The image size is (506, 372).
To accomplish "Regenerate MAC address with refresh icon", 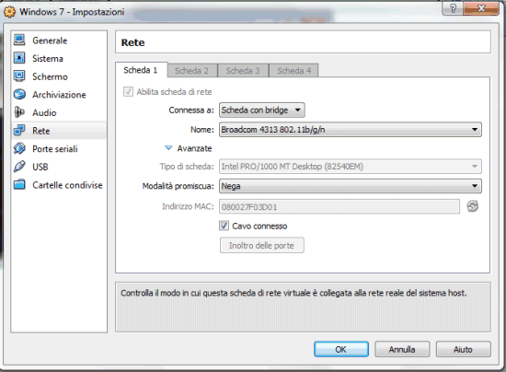I will [473, 206].
